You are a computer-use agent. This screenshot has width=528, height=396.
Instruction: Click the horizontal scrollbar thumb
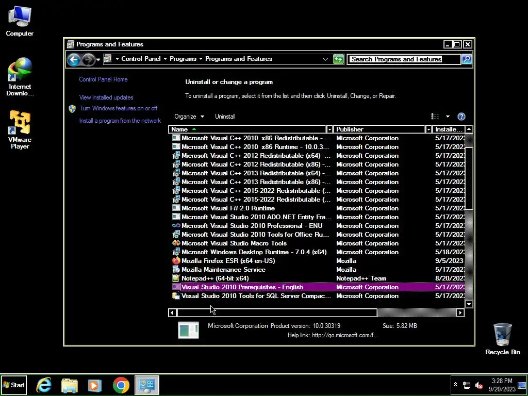pyautogui.click(x=277, y=313)
